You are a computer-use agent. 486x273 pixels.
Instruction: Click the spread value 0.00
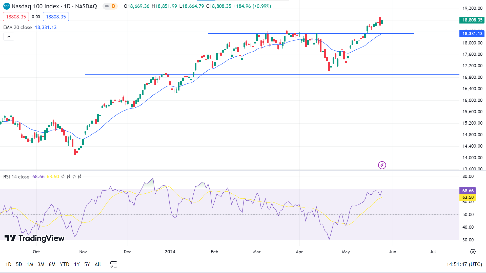[x=36, y=17]
